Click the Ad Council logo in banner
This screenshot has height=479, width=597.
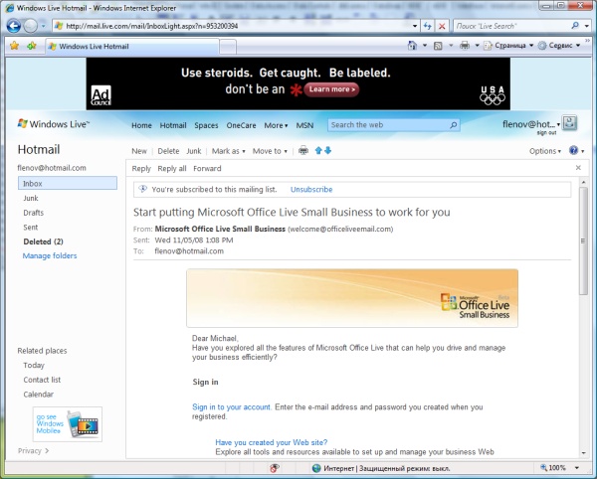(x=100, y=95)
